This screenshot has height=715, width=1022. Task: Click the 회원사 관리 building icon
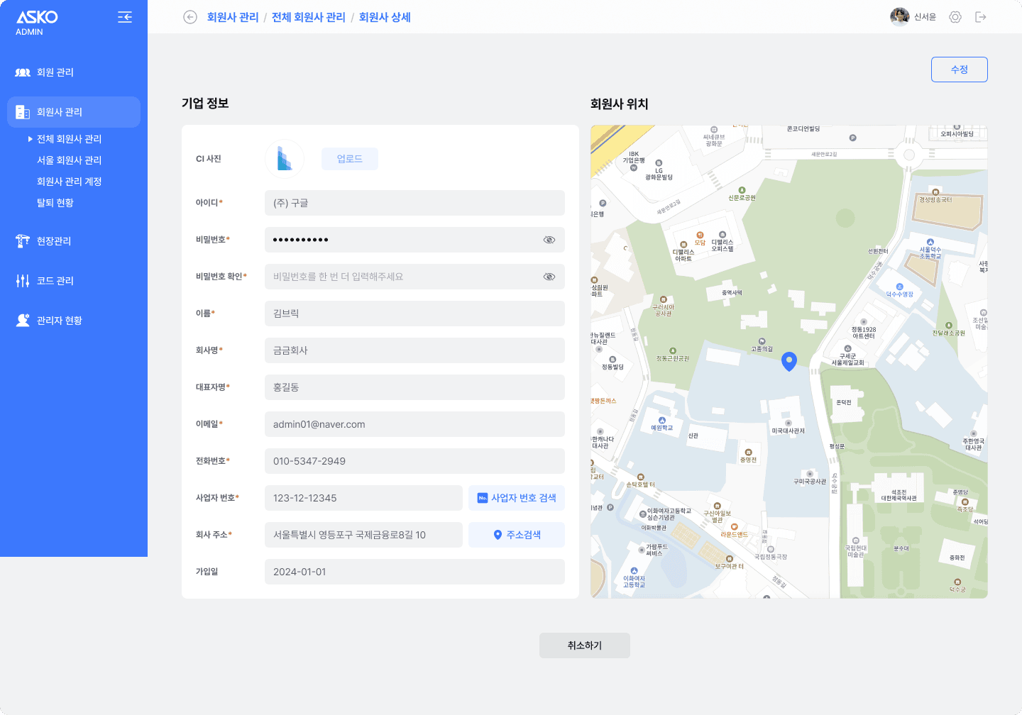pos(23,112)
